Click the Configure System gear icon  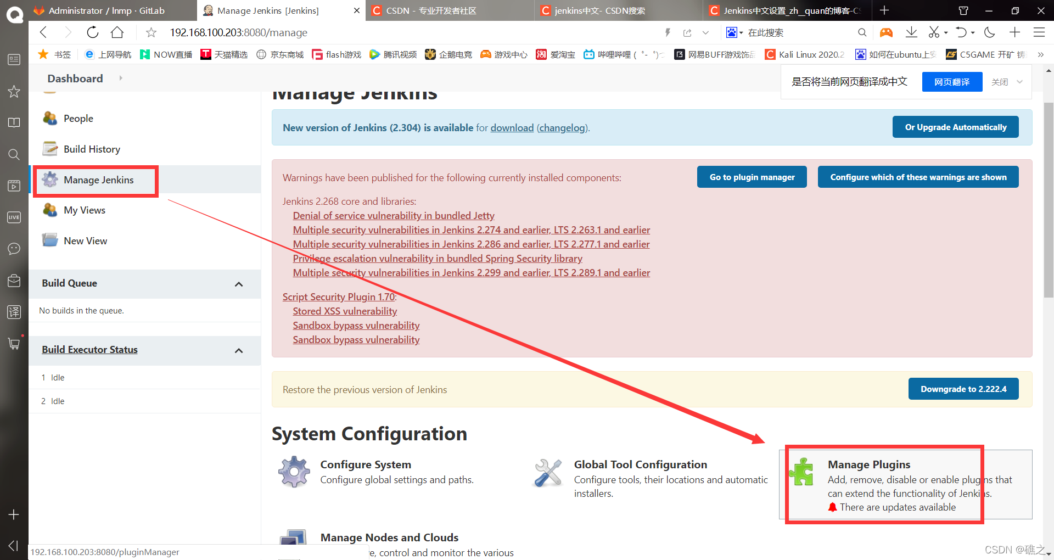coord(294,472)
